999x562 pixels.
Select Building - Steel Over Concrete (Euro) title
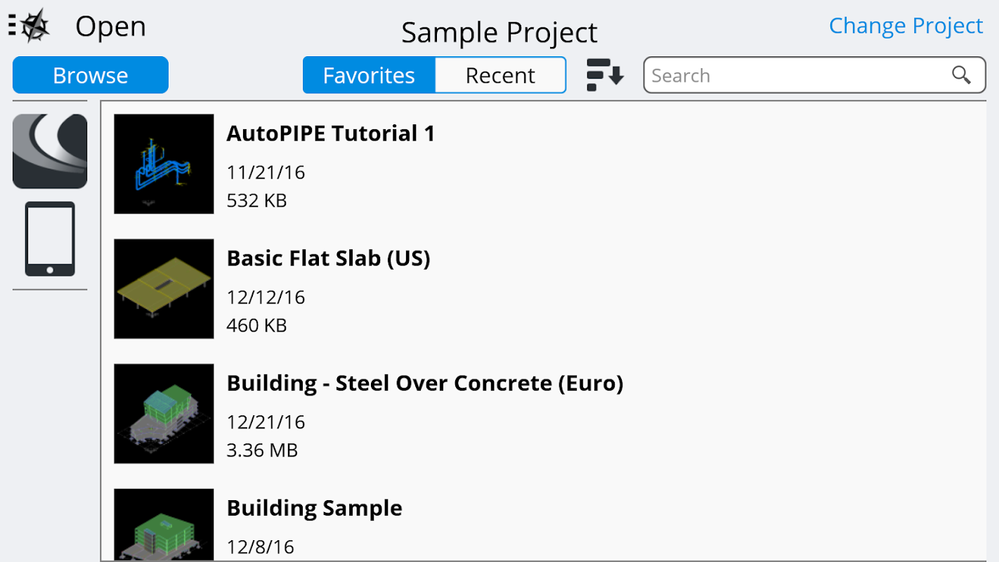tap(424, 384)
